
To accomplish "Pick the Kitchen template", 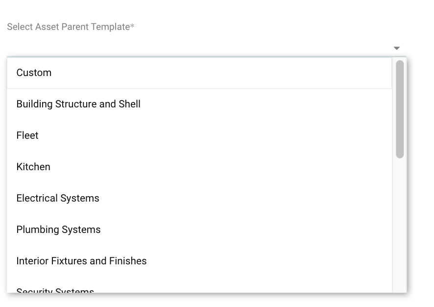I will tap(33, 167).
